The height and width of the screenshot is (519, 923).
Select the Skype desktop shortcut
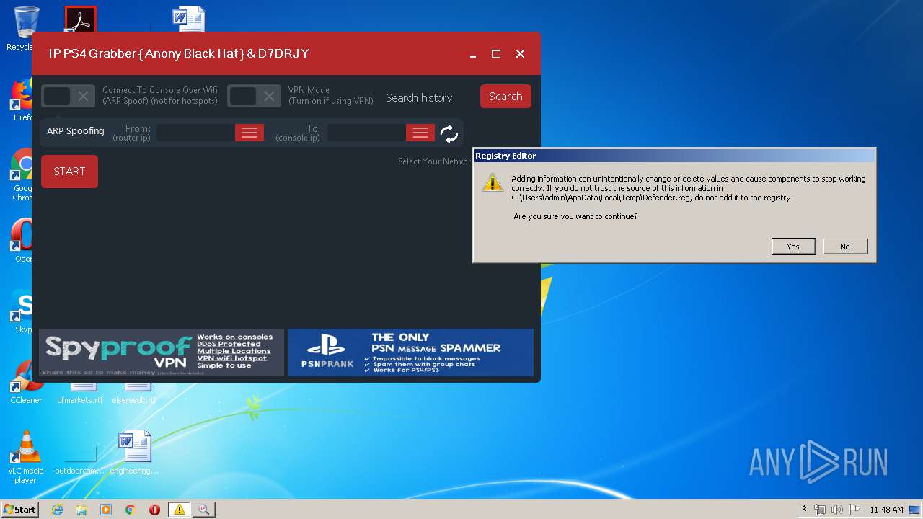24,311
